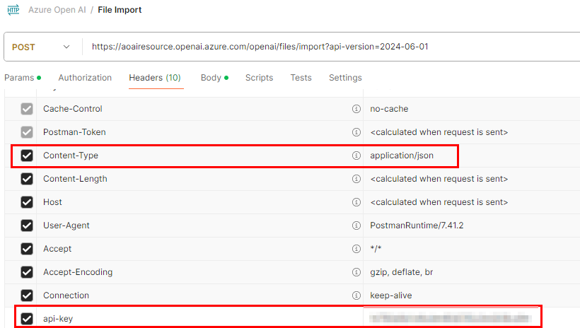Screen dimensions: 580x328
Task: Open the Content-Length header info icon
Action: (356, 179)
